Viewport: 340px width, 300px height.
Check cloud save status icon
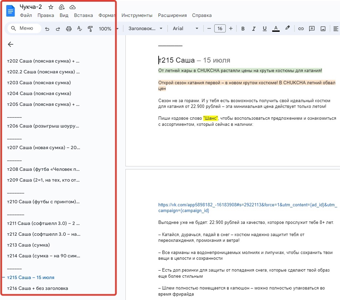(x=73, y=7)
